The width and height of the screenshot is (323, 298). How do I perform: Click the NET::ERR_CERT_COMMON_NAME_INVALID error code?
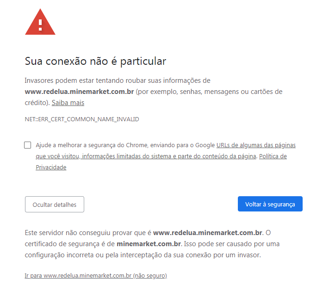click(x=82, y=119)
